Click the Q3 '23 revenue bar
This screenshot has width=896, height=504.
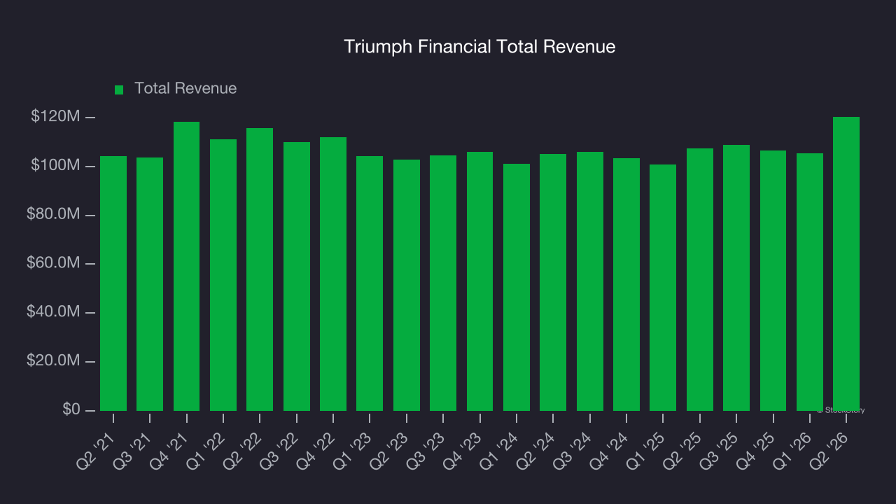tap(443, 283)
